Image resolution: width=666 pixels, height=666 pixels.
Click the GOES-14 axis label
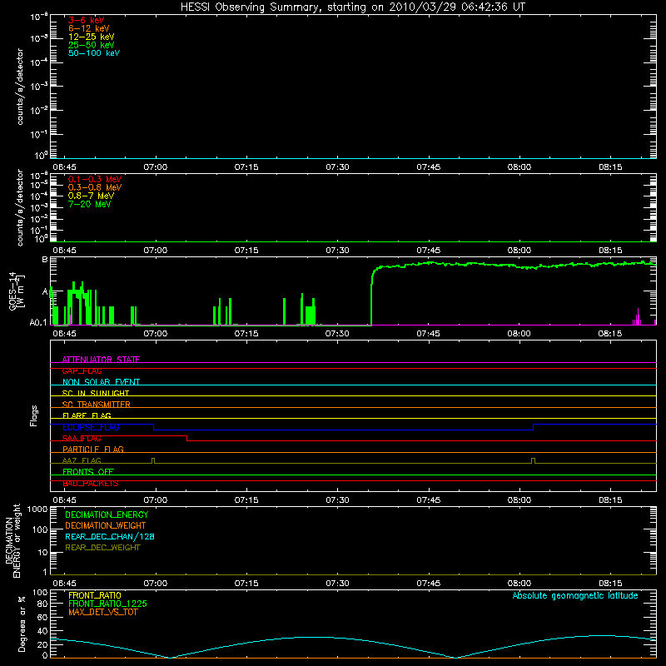16,291
